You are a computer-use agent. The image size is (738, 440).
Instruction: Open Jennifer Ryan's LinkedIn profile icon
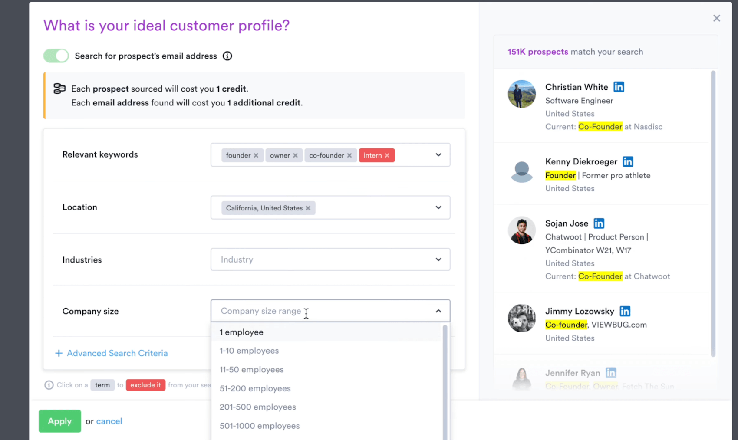point(611,373)
